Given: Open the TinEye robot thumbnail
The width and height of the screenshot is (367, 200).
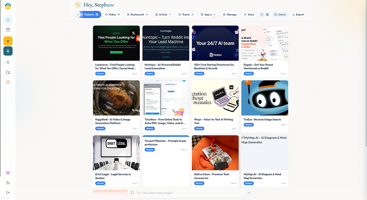Looking at the screenshot, I should click(265, 98).
